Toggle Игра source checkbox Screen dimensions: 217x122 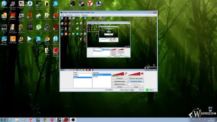click(94, 77)
